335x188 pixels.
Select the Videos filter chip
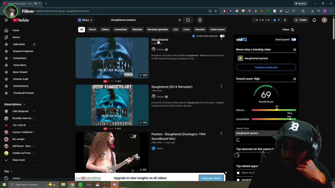[x=105, y=30]
